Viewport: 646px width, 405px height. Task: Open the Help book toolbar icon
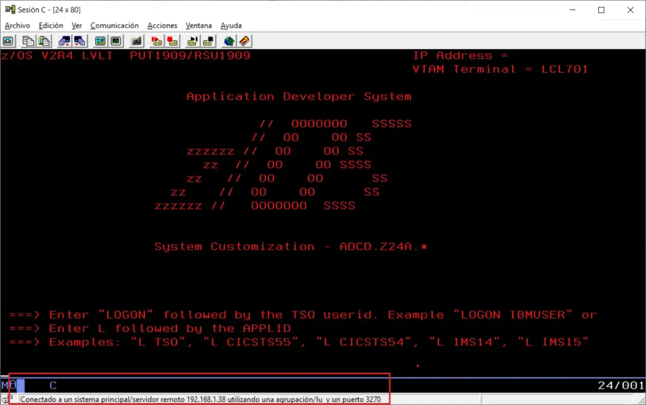[x=244, y=41]
